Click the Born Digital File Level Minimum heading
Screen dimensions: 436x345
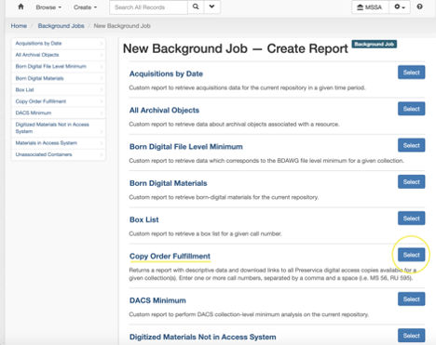tap(186, 147)
